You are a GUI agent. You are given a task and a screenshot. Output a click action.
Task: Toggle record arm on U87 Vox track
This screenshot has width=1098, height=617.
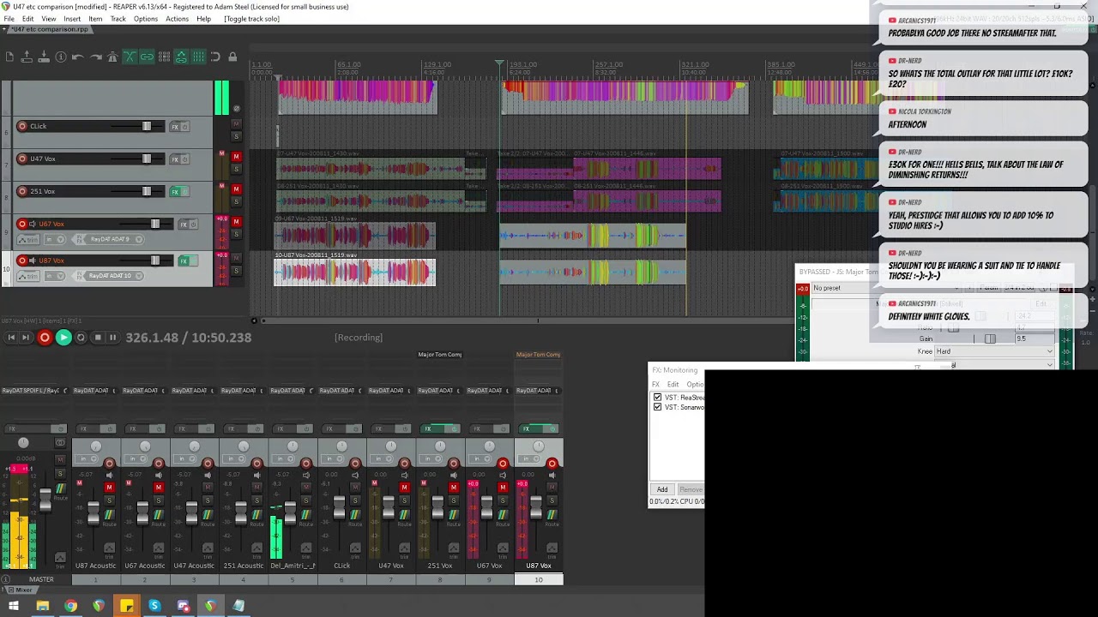(22, 261)
